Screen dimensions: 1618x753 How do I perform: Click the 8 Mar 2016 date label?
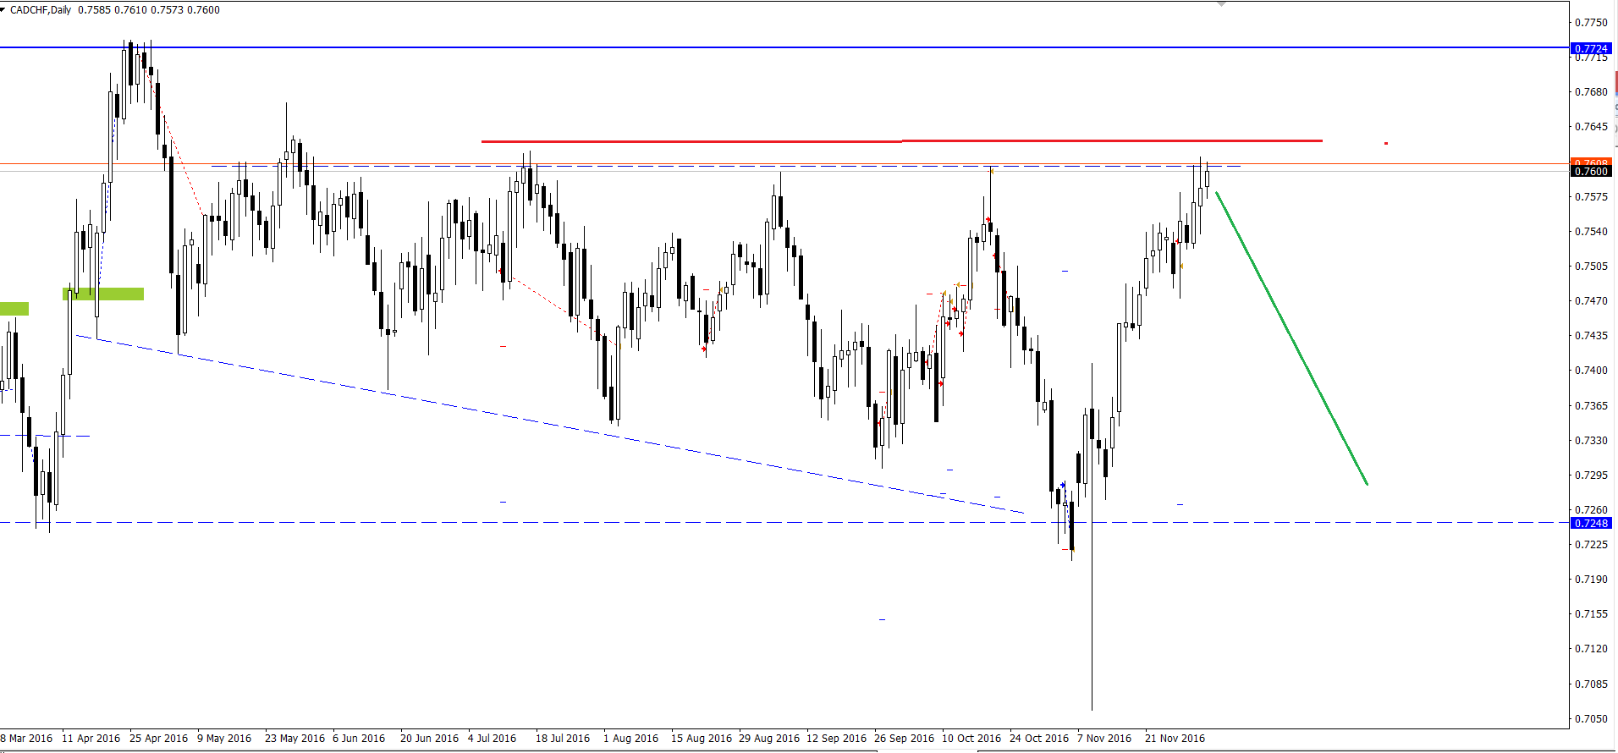[x=26, y=738]
